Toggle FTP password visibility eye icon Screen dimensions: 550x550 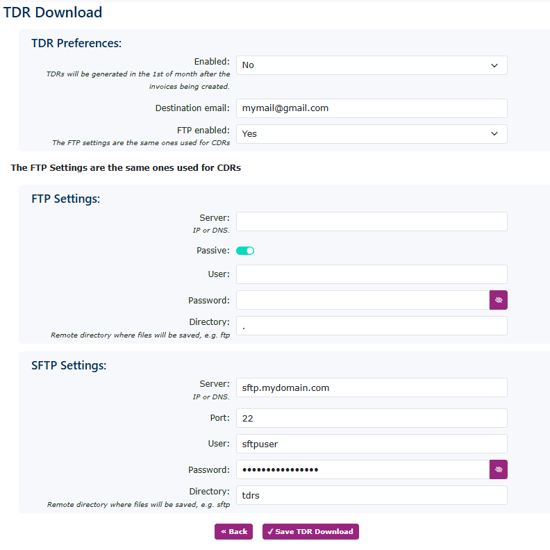498,300
